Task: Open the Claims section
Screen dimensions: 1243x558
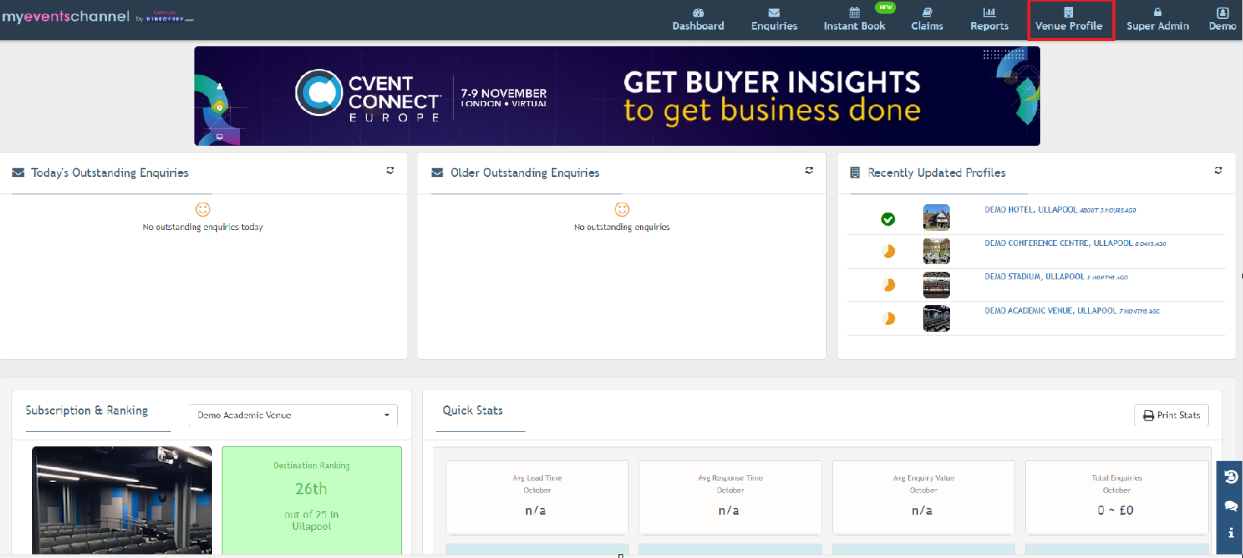Action: click(x=927, y=20)
